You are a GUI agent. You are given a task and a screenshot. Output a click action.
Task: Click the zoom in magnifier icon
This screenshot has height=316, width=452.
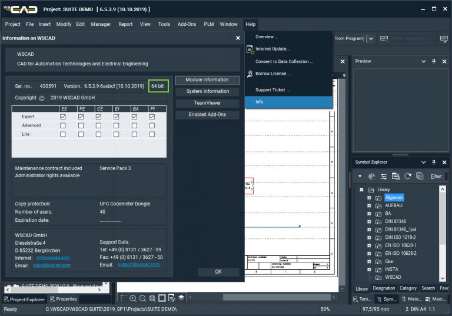coord(134,298)
